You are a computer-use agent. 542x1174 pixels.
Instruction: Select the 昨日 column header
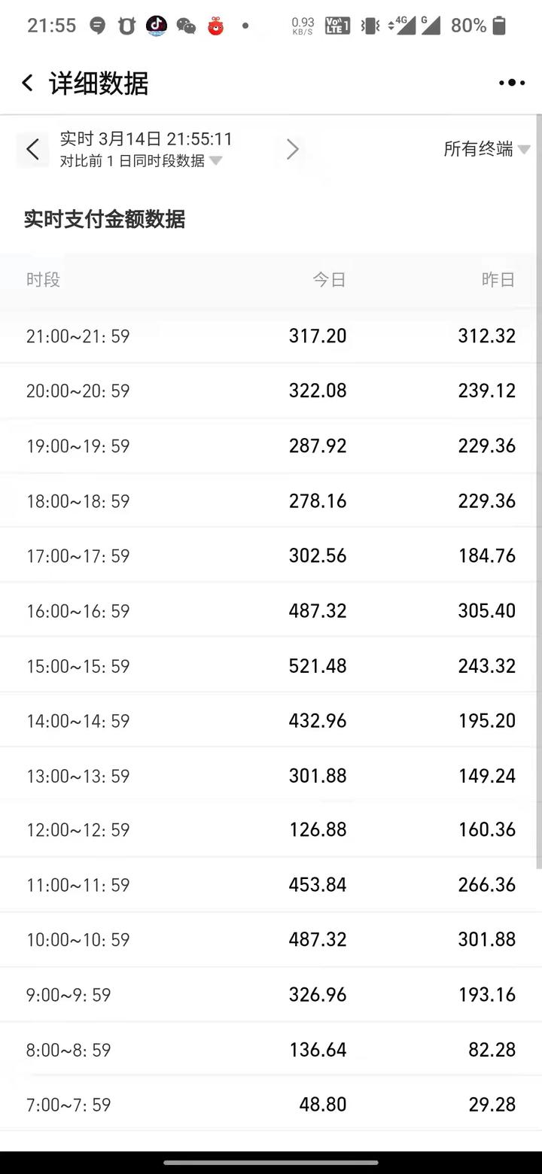498,280
